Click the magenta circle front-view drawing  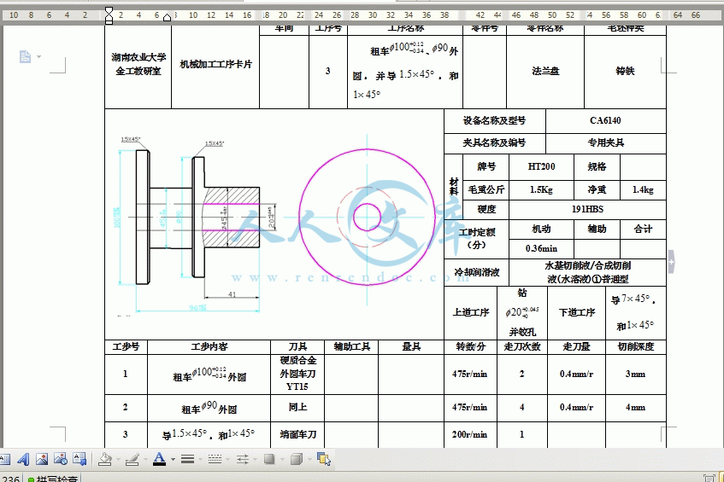[367, 218]
